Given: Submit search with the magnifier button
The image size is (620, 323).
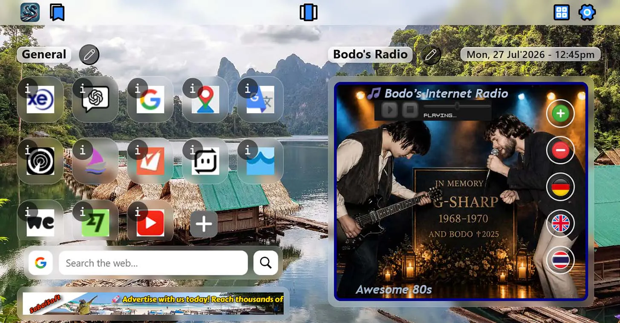Looking at the screenshot, I should (x=266, y=263).
